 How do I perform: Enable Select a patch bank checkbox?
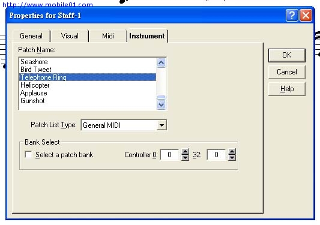pyautogui.click(x=28, y=154)
